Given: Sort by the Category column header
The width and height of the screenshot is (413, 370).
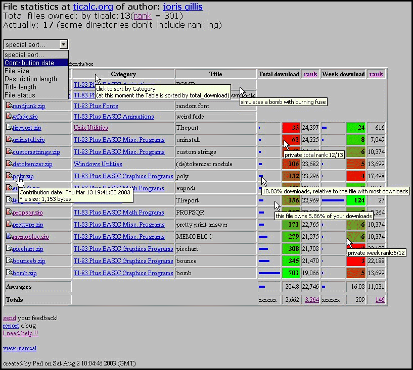Looking at the screenshot, I should [123, 74].
